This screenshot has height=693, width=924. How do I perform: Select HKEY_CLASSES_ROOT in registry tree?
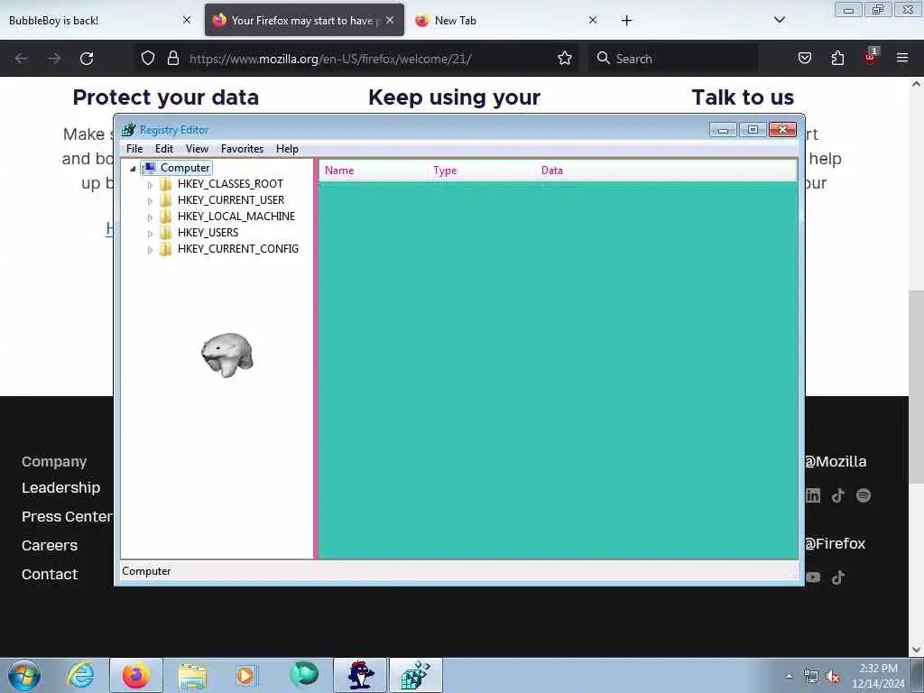[x=230, y=184]
